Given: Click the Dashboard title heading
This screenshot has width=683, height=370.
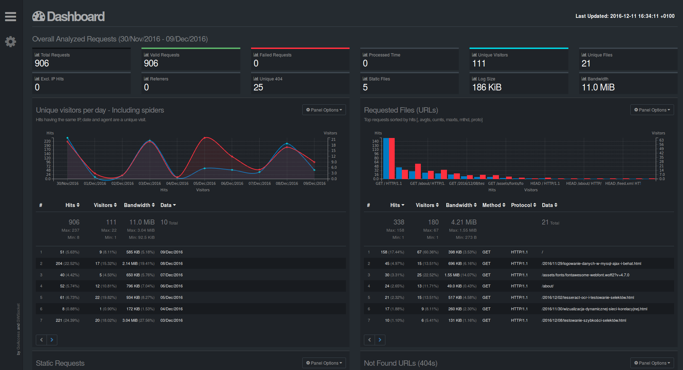Looking at the screenshot, I should 76,16.
